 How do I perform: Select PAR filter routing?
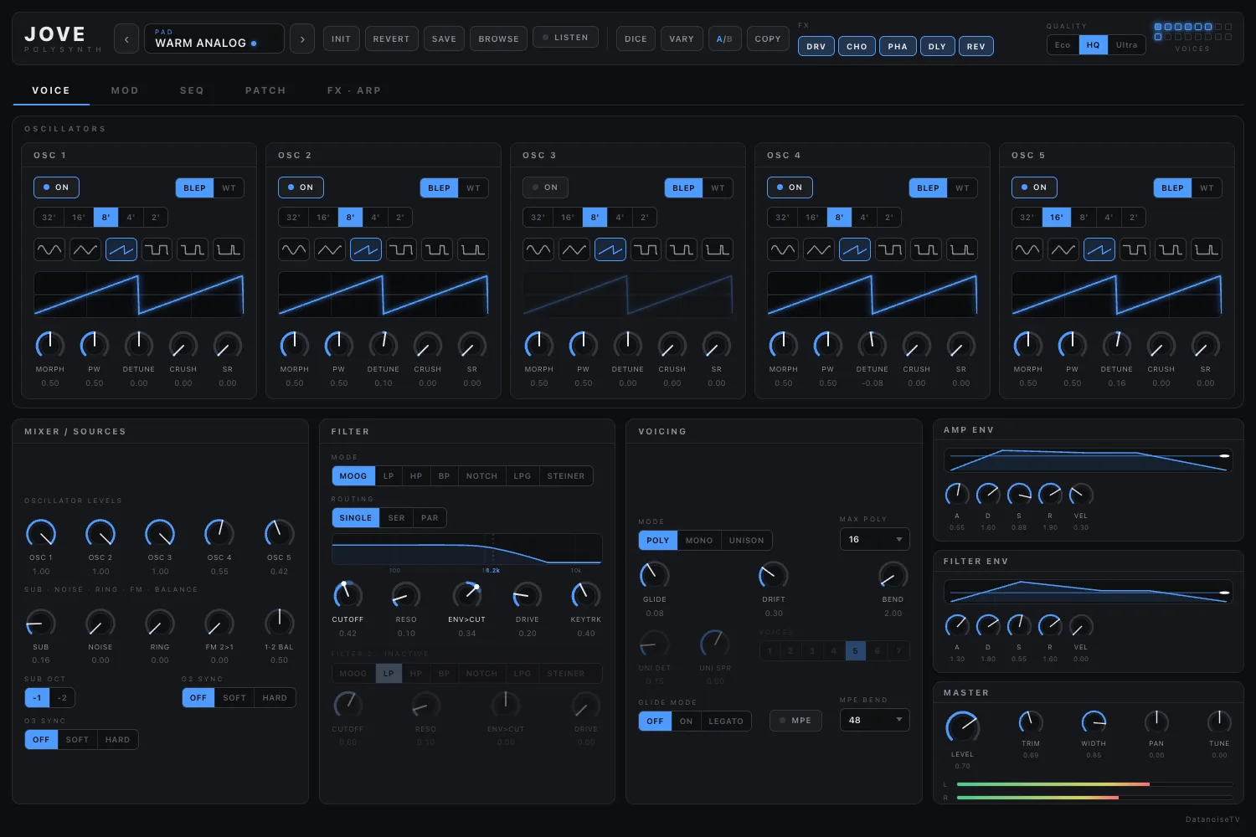pos(430,518)
